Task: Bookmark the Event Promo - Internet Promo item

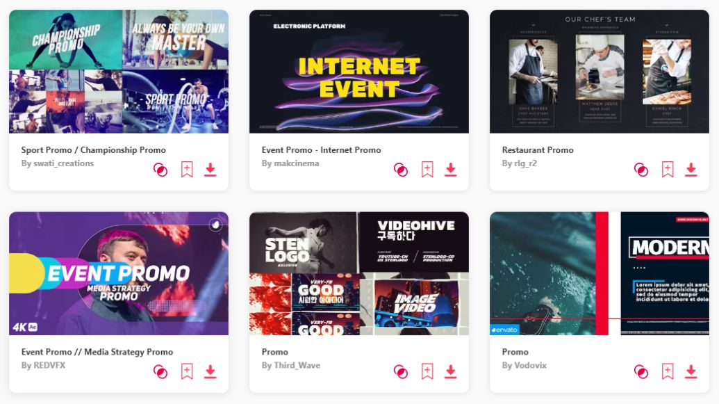Action: click(x=427, y=170)
